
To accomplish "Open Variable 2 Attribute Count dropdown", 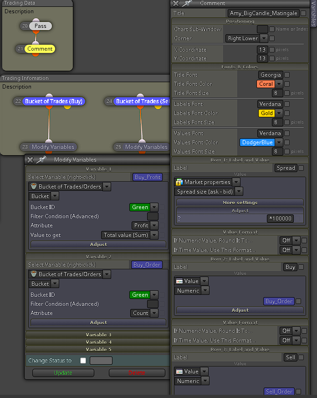I will pos(154,313).
